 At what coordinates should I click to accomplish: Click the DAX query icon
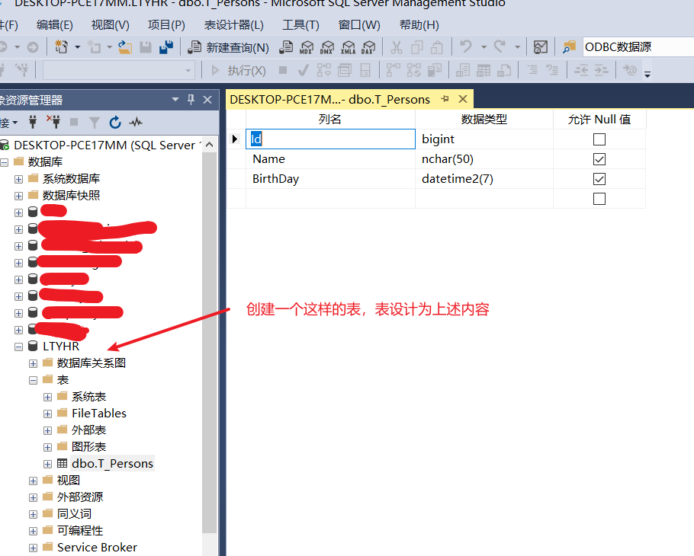(368, 47)
